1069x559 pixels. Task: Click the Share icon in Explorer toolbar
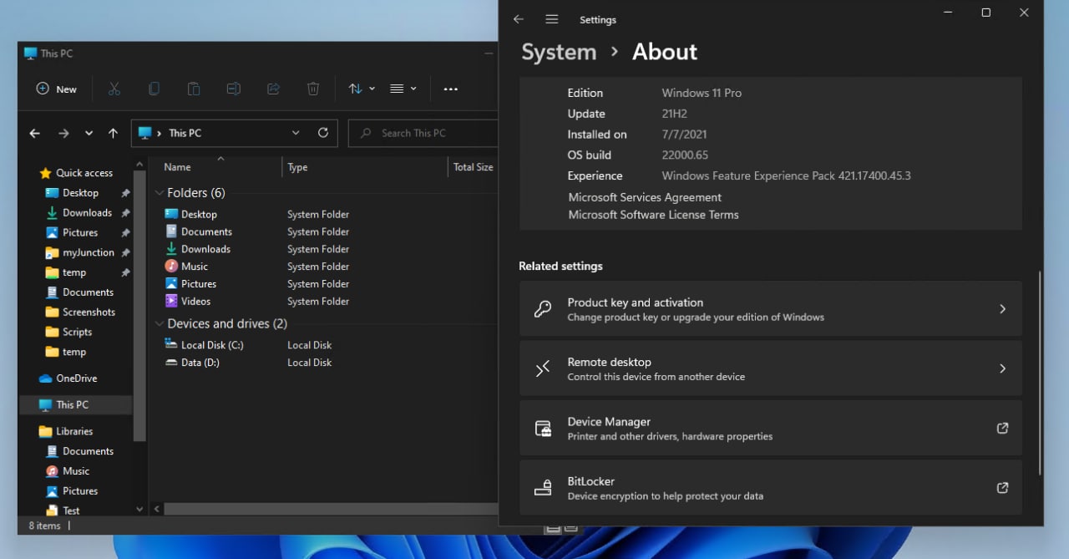[x=273, y=89]
